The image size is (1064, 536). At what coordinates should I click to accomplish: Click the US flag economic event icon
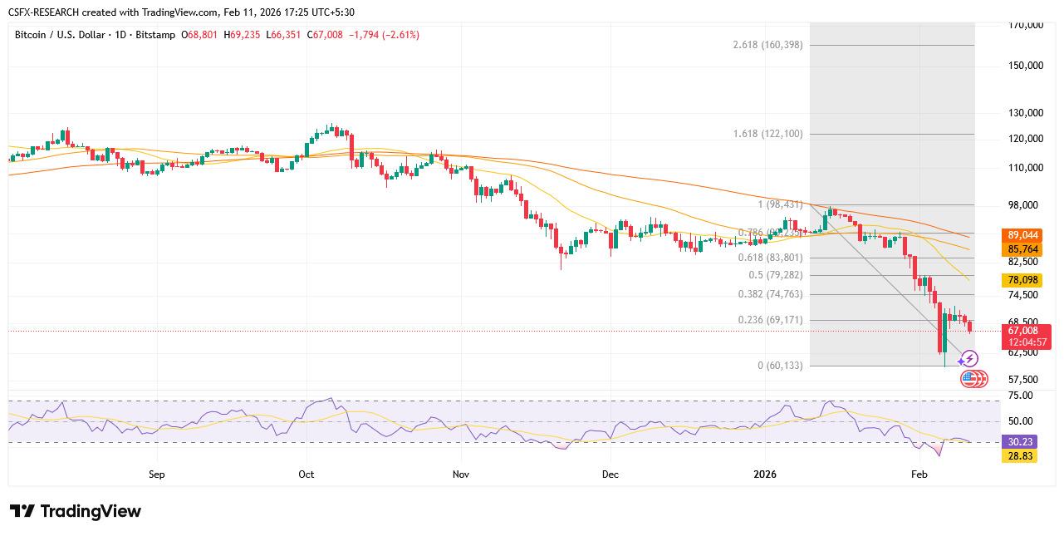click(969, 379)
